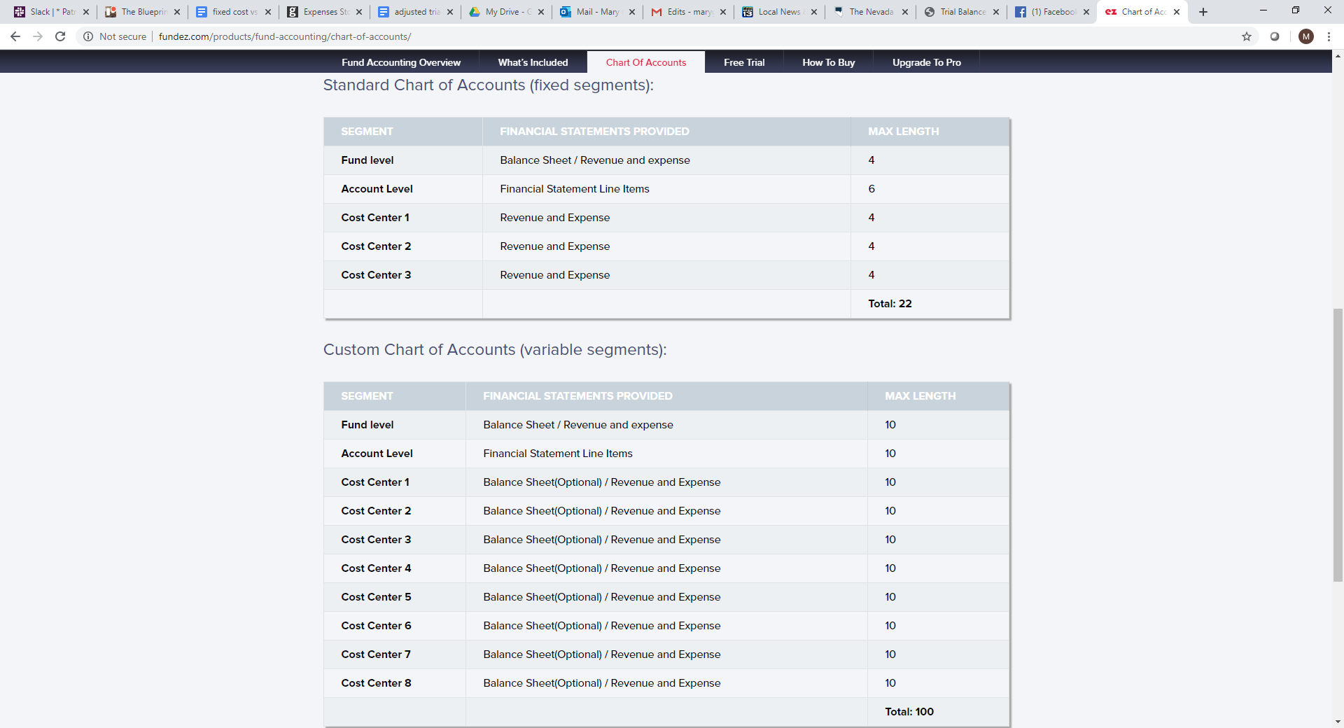The image size is (1344, 728).
Task: Open a new browser tab
Action: (1203, 12)
